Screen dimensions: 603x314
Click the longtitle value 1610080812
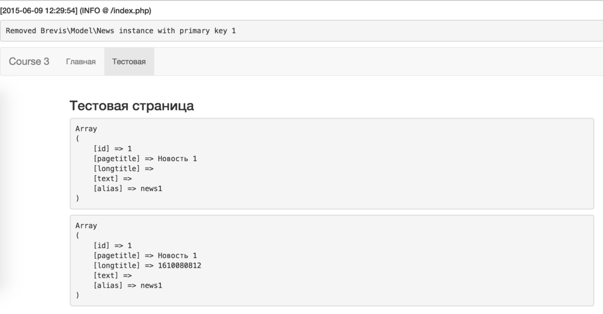[179, 266]
